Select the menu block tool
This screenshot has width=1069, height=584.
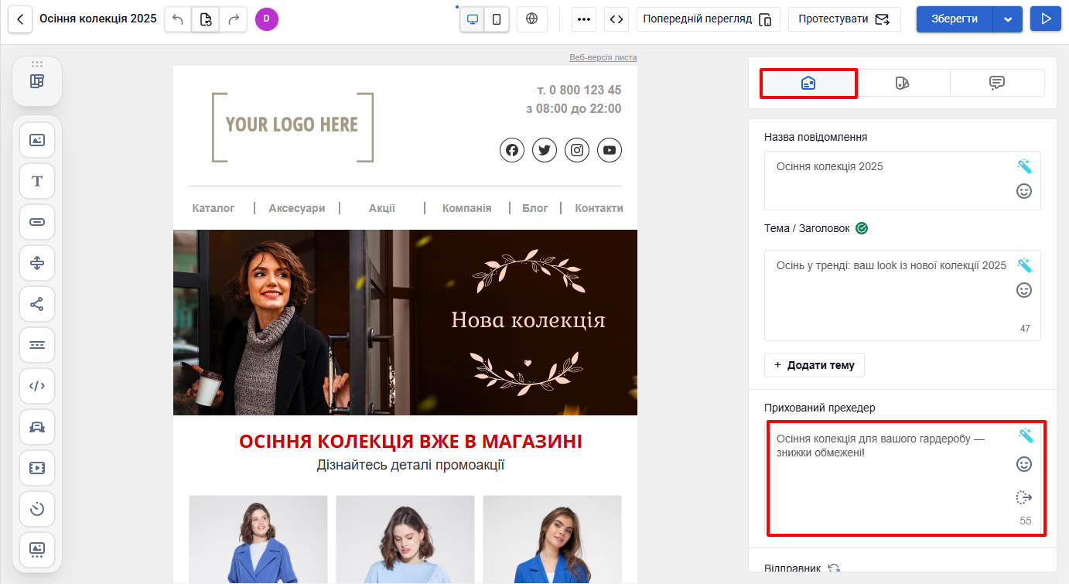pos(37,345)
